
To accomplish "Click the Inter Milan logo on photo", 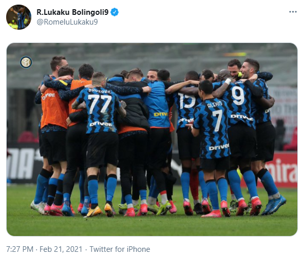I will (x=26, y=62).
